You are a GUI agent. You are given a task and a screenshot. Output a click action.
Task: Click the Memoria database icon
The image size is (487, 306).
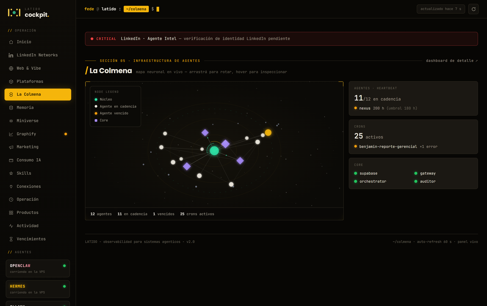pyautogui.click(x=11, y=108)
